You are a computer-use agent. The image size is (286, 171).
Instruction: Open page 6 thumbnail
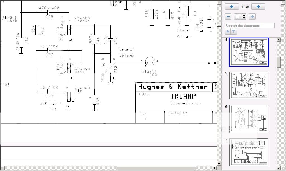249,119
